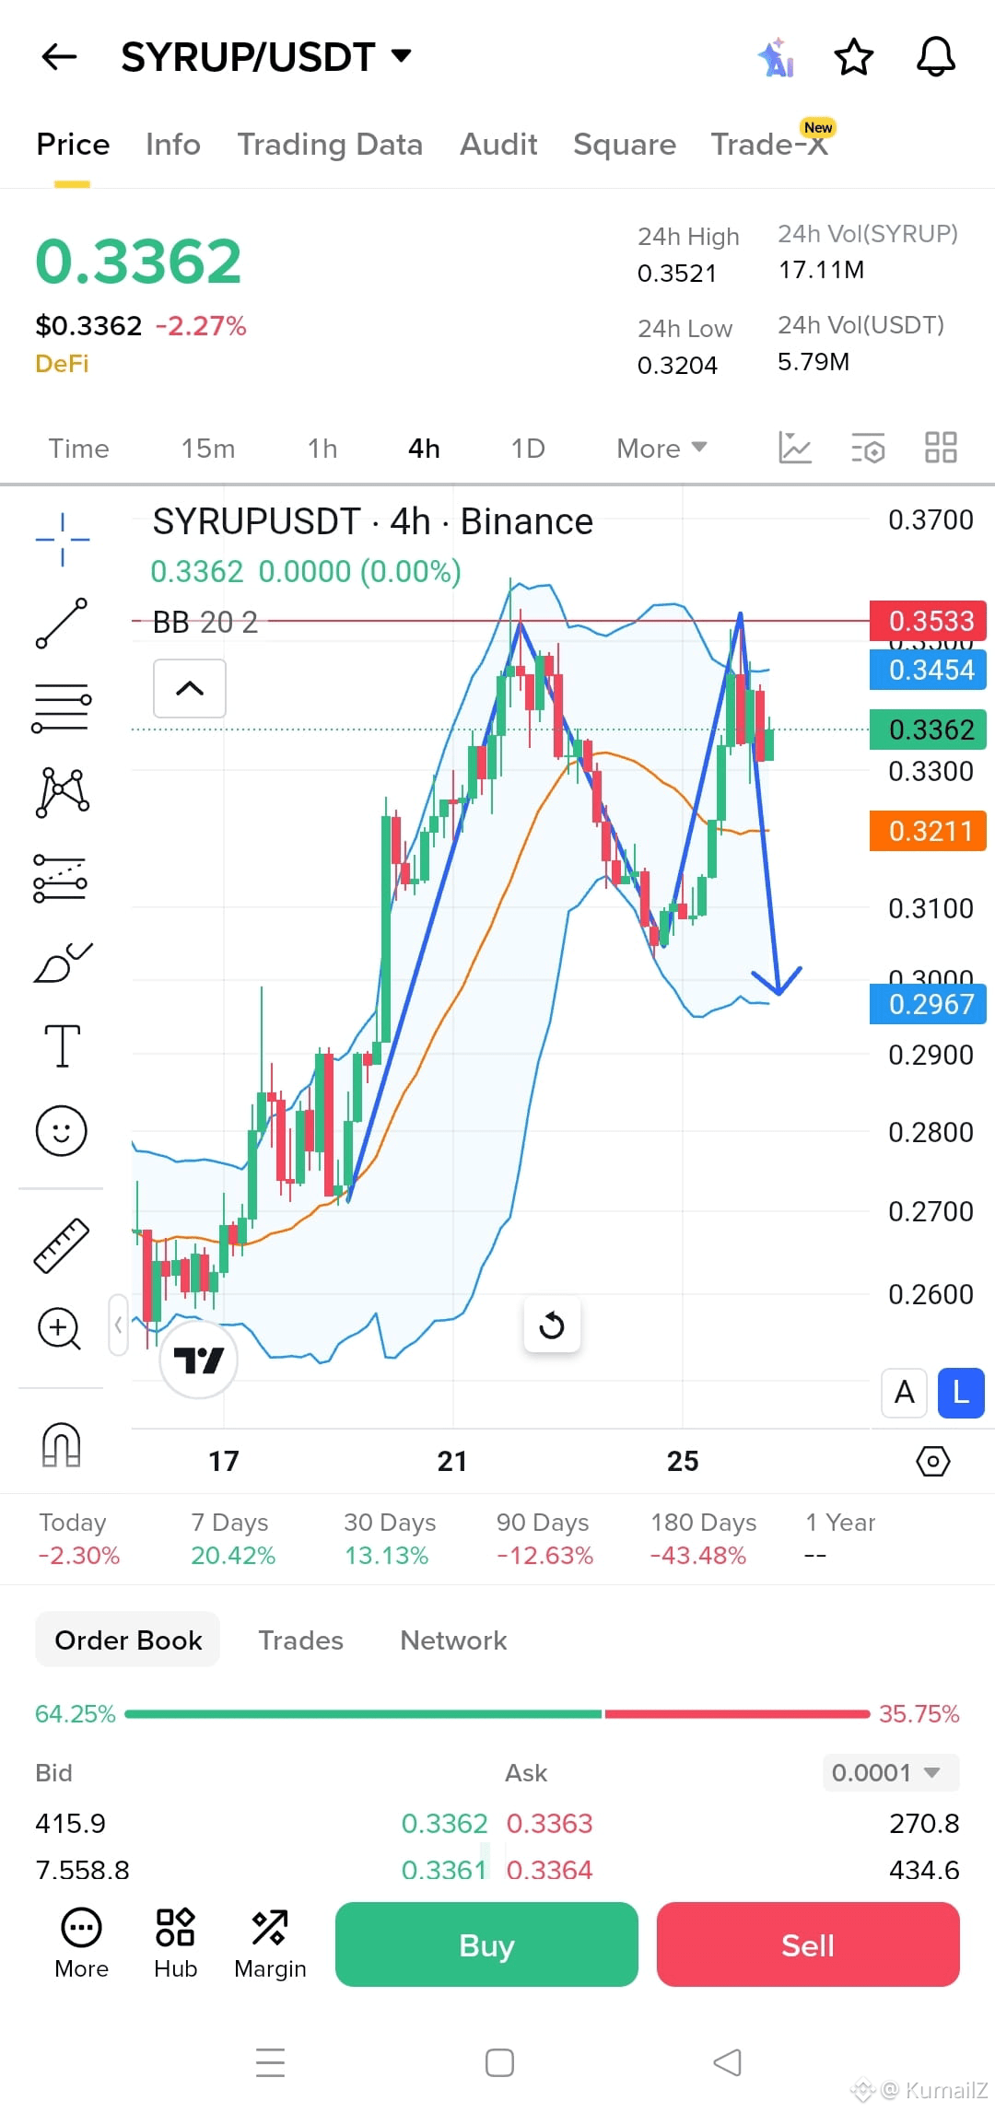
Task: Click the 0.2967 blue price label
Action: [928, 1004]
